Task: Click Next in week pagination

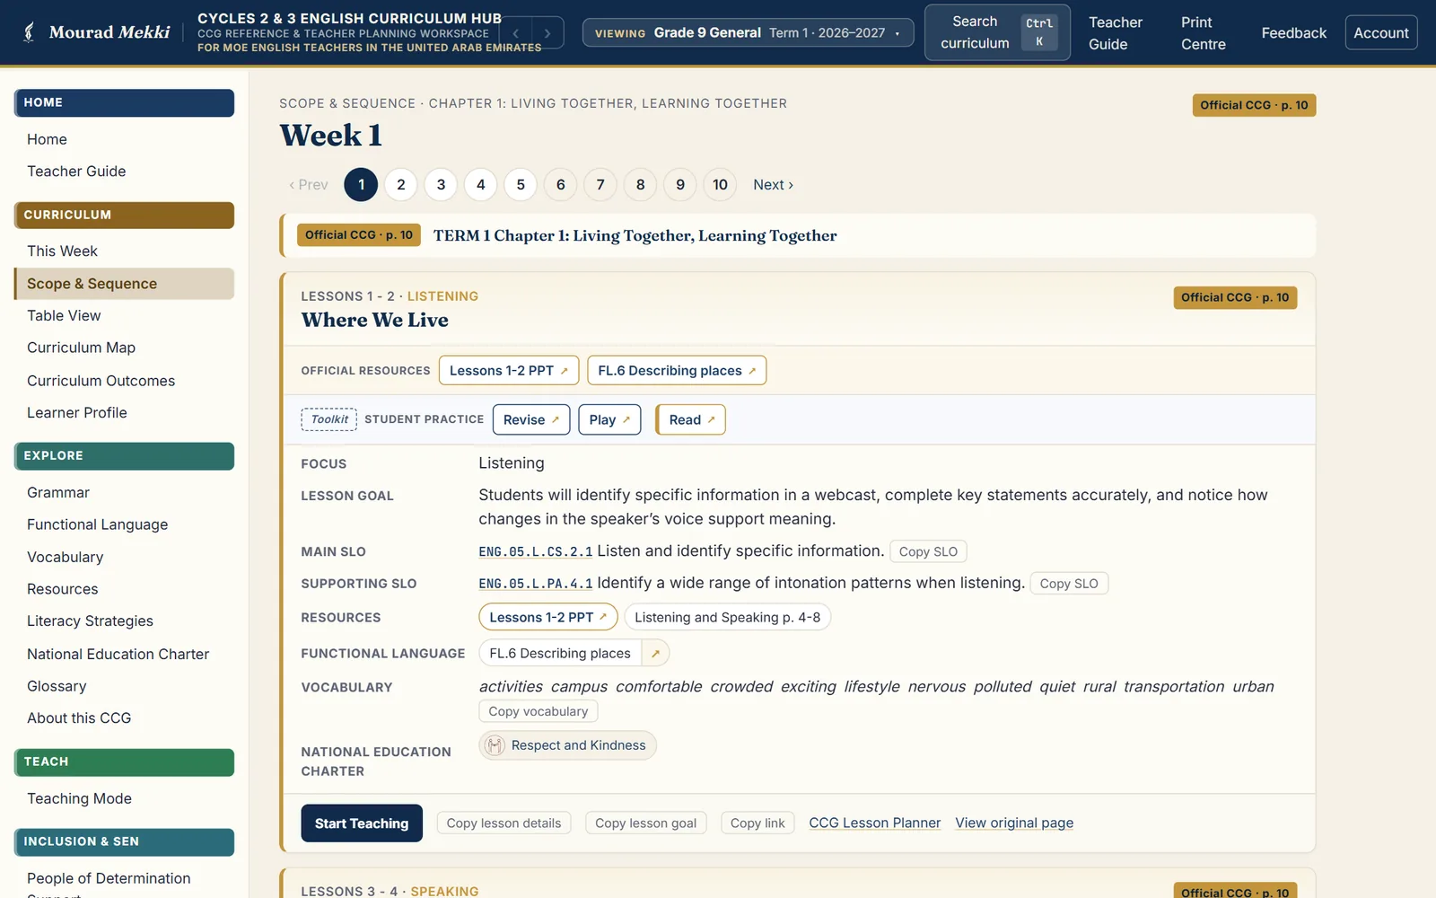Action: pyautogui.click(x=773, y=185)
